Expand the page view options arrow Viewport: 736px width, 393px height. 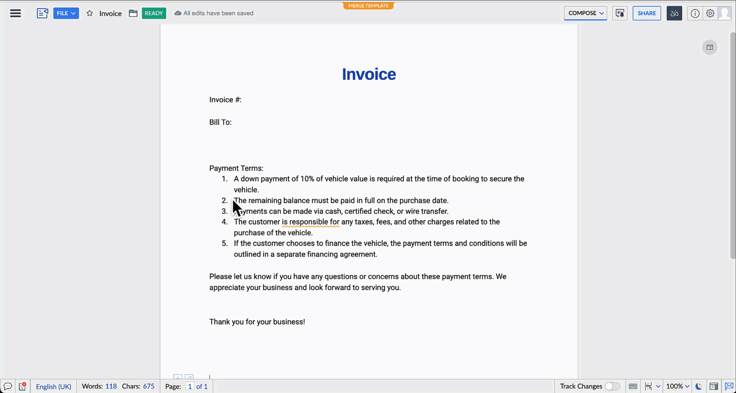coord(658,386)
